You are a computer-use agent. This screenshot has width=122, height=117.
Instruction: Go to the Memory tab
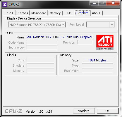[55, 13]
